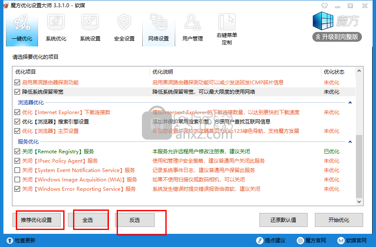Viewport: 376px width, 247px height.
Task: Uncheck 关闭 IPsec Policy Agent 服务
Action: 17,161
